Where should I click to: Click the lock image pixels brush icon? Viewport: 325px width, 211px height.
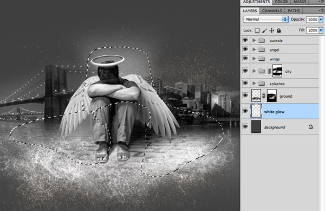pyautogui.click(x=264, y=30)
